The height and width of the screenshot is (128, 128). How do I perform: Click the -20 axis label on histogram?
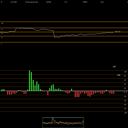click(x=125, y=97)
